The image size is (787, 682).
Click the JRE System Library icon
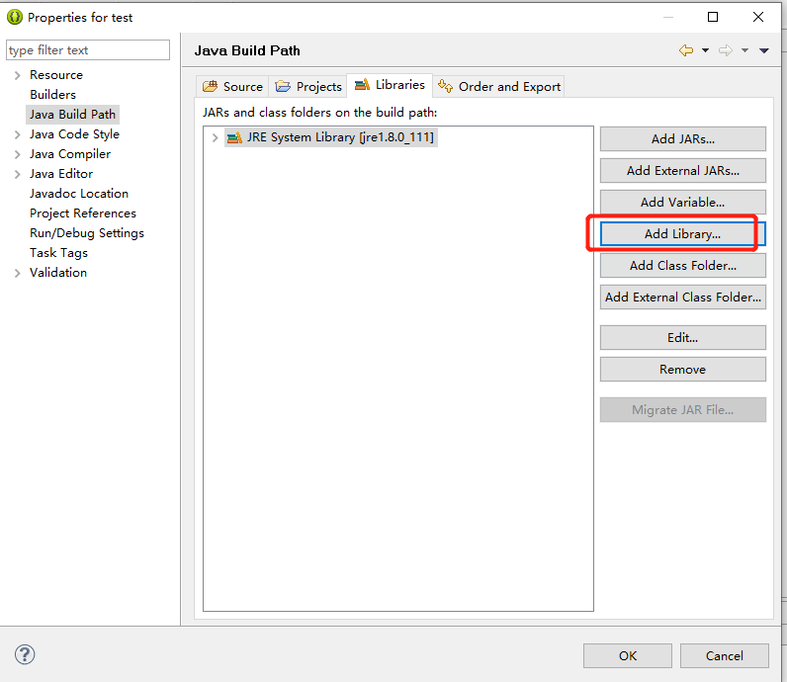[234, 137]
